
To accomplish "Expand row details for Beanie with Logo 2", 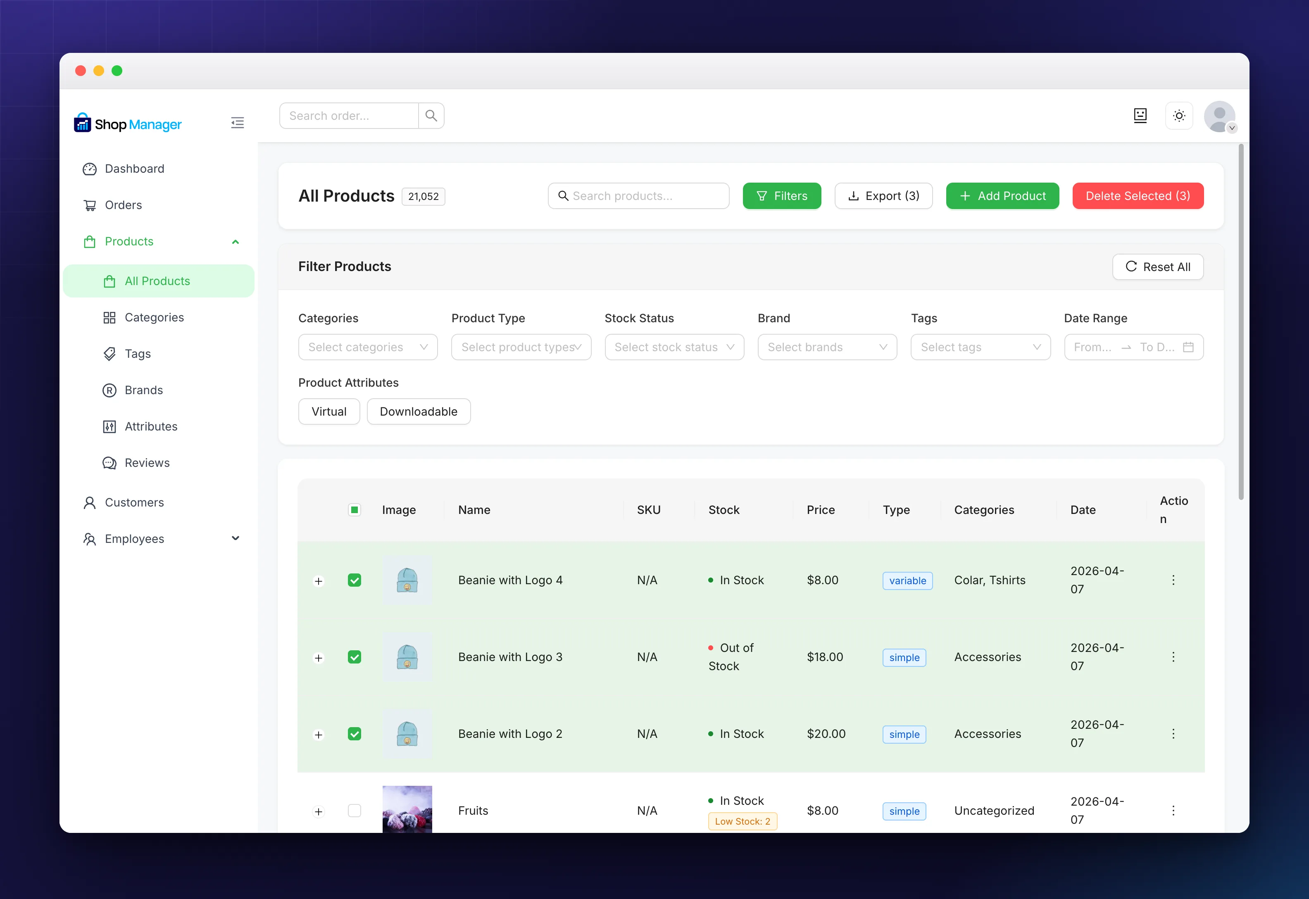I will point(319,735).
